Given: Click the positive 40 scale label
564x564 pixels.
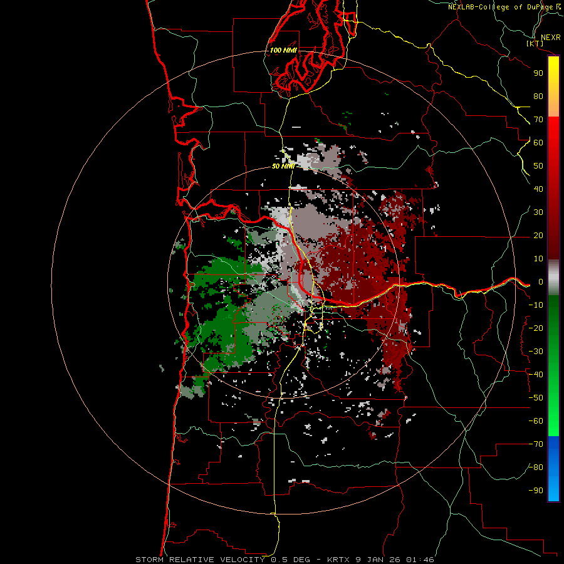Looking at the screenshot, I should pos(538,189).
